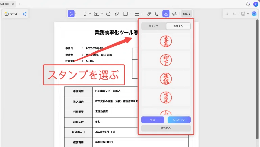Click the 山田 太郎 applicant name
This screenshot has height=147, width=260.
[x=106, y=55]
